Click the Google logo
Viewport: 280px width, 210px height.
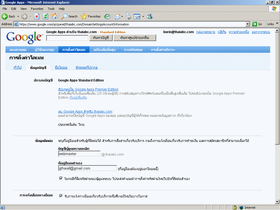pyautogui.click(x=24, y=37)
